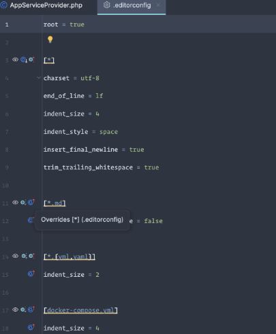The height and width of the screenshot is (334, 276).
Task: Click eye icon beside [*] section header
Action: tap(15, 60)
